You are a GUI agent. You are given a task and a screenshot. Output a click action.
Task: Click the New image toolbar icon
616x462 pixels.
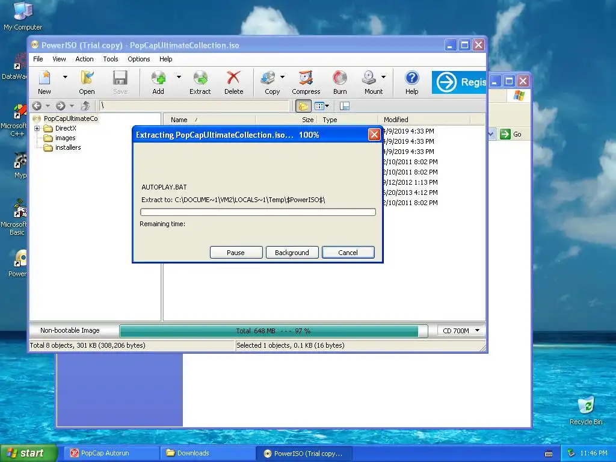(45, 82)
